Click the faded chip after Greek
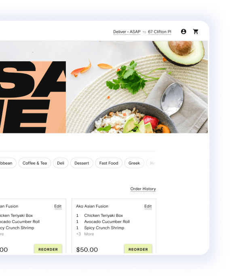 152,163
